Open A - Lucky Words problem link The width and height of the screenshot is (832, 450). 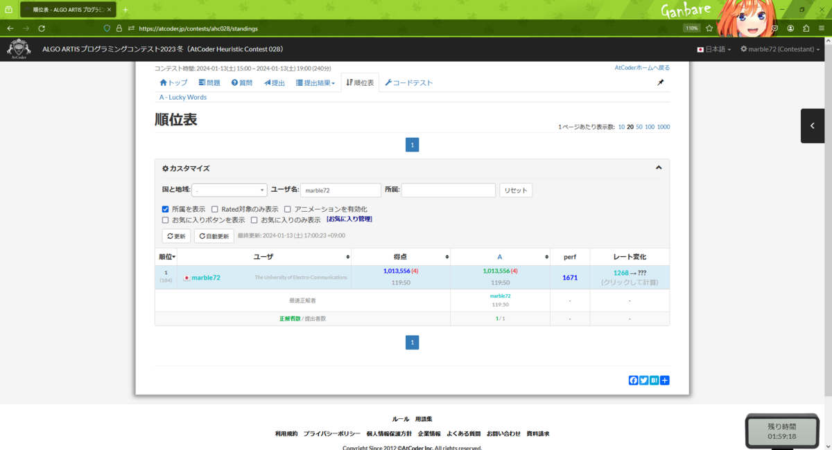[x=183, y=98]
